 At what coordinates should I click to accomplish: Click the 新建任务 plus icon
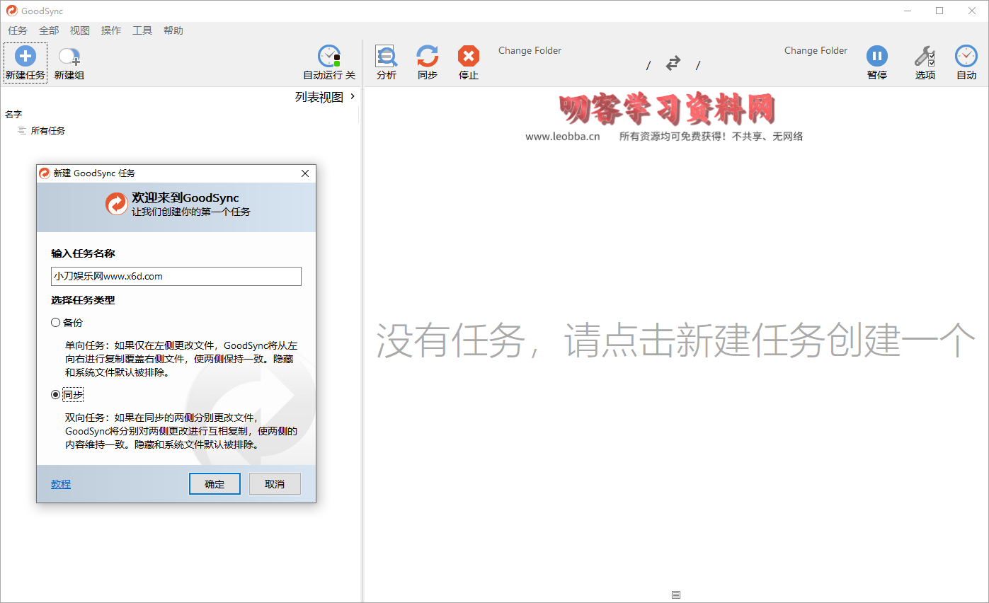click(x=25, y=57)
